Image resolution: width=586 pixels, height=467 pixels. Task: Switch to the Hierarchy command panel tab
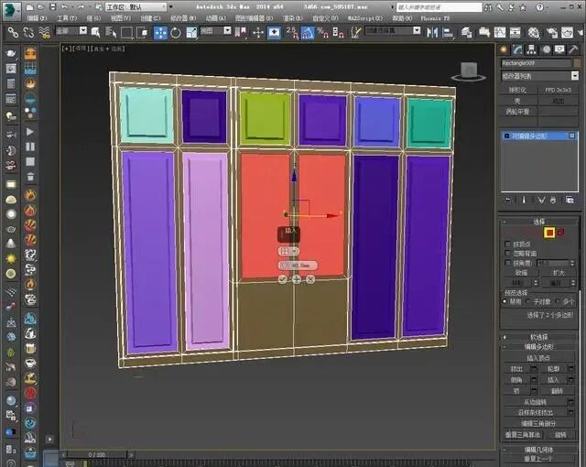coord(531,49)
